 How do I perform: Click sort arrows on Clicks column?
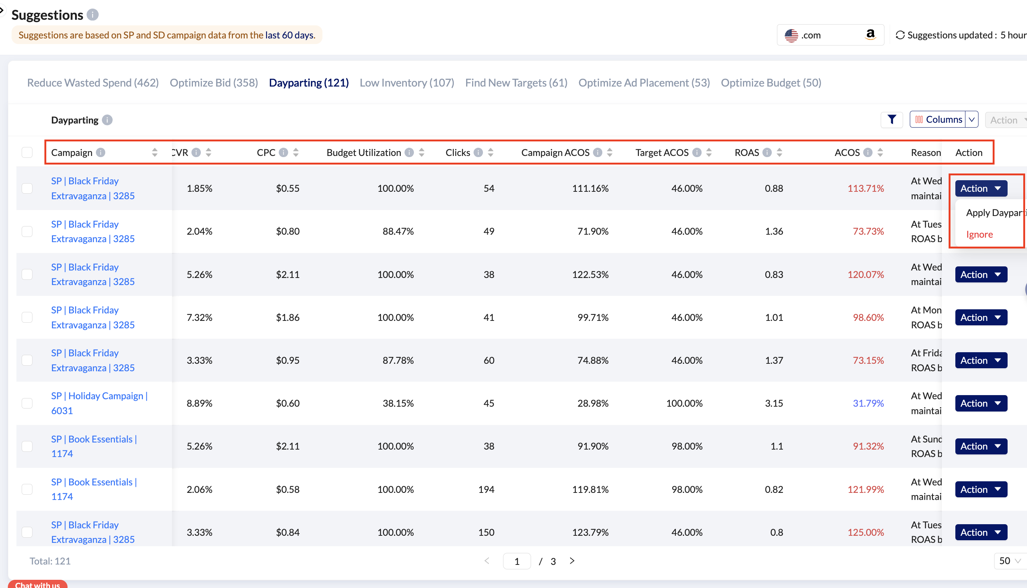click(x=491, y=152)
